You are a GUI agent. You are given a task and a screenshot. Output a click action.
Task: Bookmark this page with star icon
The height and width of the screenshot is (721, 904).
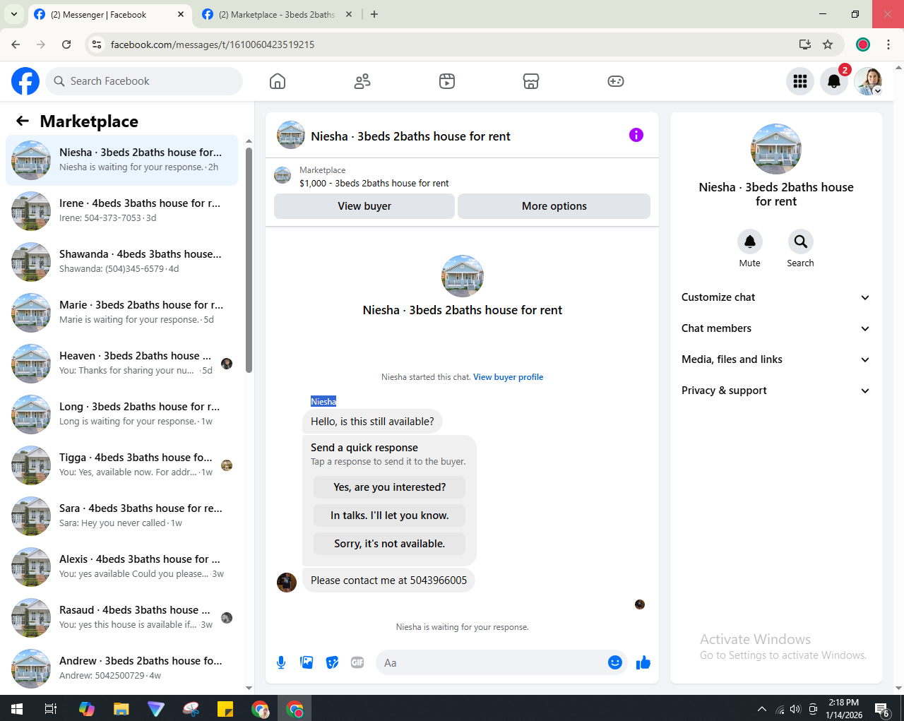pos(828,44)
